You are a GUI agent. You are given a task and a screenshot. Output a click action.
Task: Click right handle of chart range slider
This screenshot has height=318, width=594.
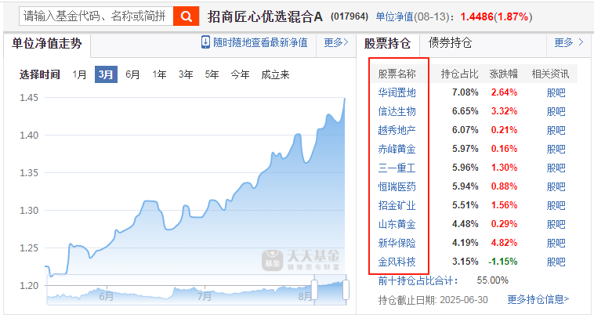(346, 290)
